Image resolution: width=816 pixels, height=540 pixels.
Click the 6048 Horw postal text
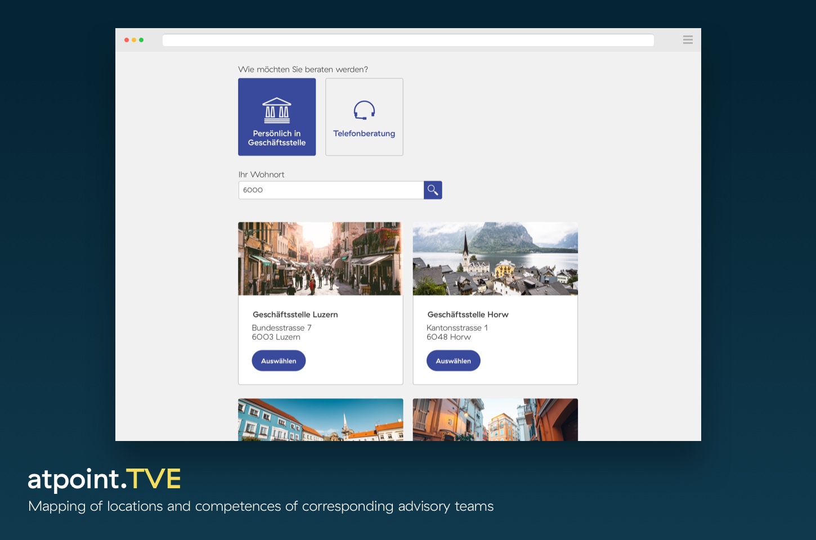(449, 337)
